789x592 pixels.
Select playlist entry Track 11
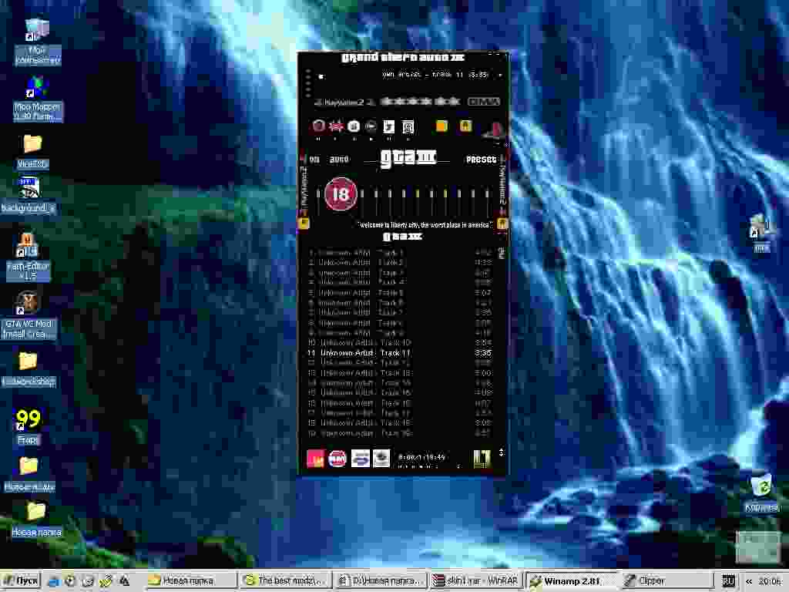pyautogui.click(x=400, y=353)
